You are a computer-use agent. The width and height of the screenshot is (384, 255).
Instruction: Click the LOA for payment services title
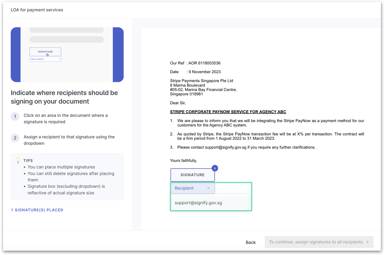[x=37, y=10]
